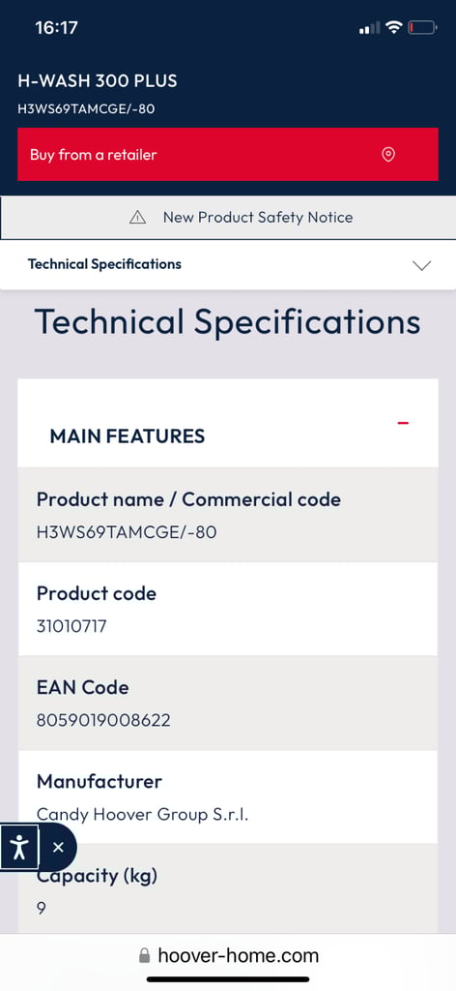
Task: Tap the padlock icon near hoover-home.com
Action: point(144,955)
